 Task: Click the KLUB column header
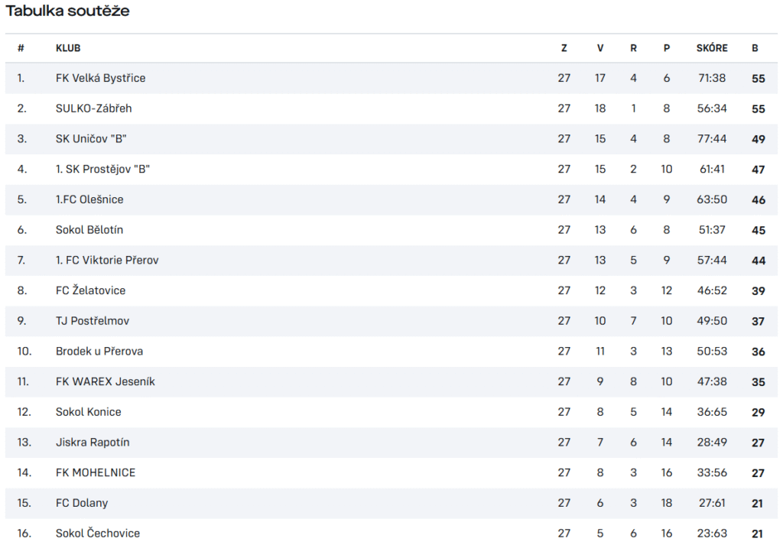[68, 48]
